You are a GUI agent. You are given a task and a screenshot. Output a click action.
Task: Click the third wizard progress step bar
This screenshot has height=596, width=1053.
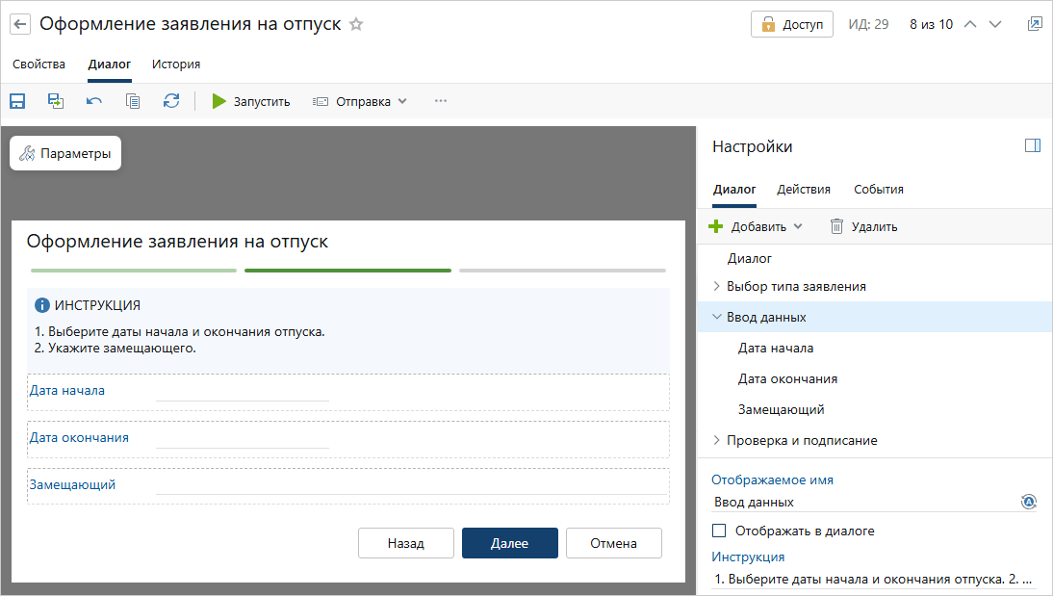[x=562, y=271]
